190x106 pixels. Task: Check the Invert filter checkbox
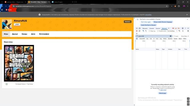(x=174, y=36)
